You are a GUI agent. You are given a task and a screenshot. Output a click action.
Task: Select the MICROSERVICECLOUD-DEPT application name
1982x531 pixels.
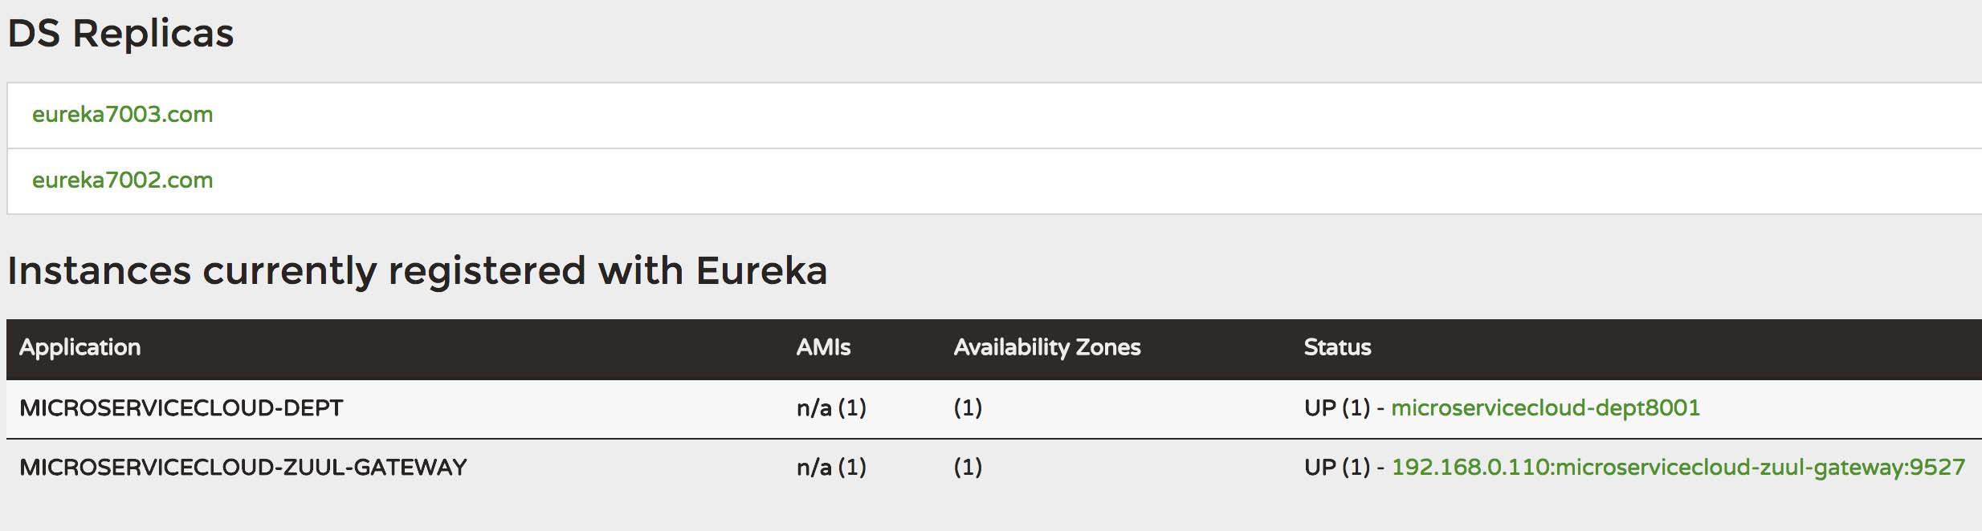tap(181, 408)
